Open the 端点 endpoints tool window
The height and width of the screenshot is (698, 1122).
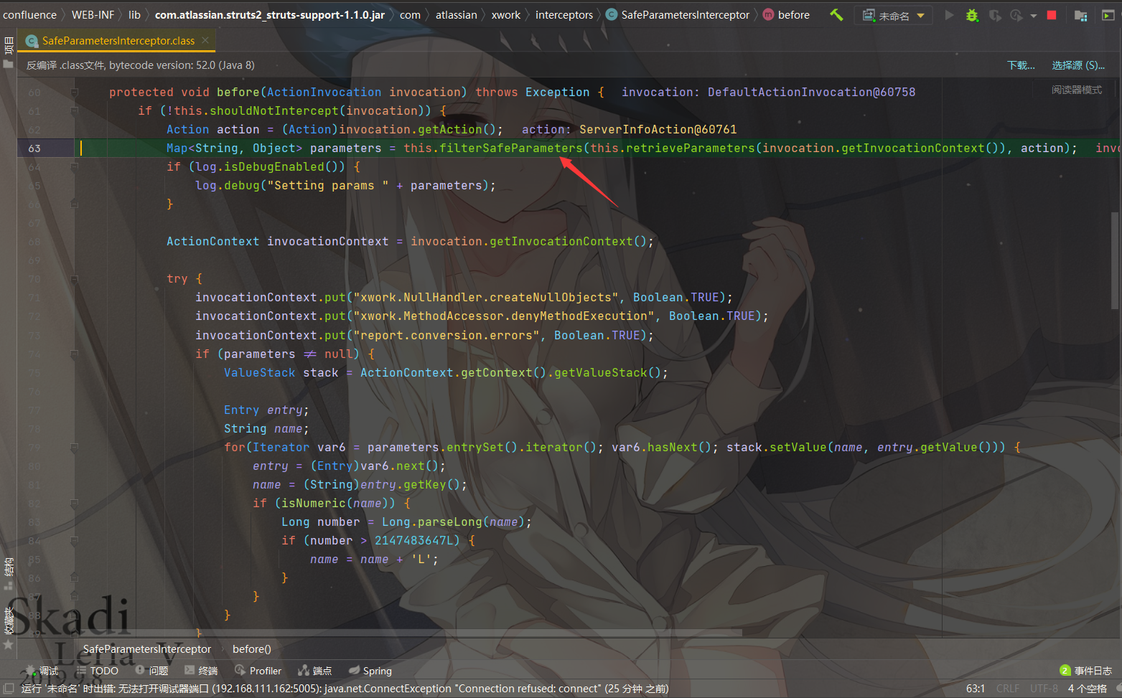click(315, 671)
